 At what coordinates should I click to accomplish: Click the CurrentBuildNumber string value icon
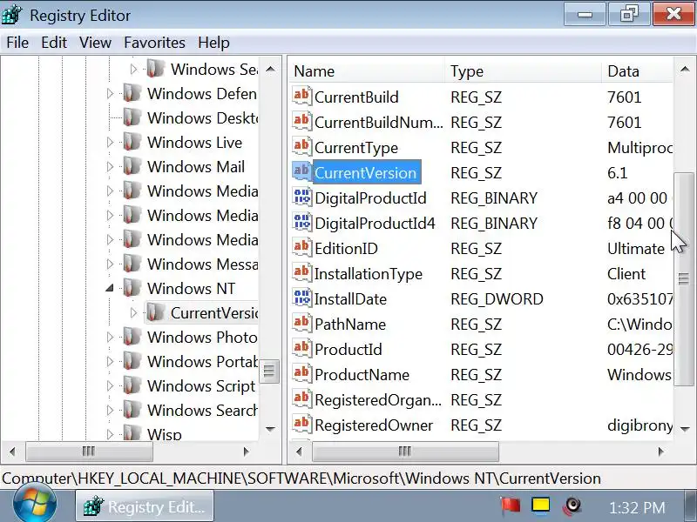click(x=301, y=122)
